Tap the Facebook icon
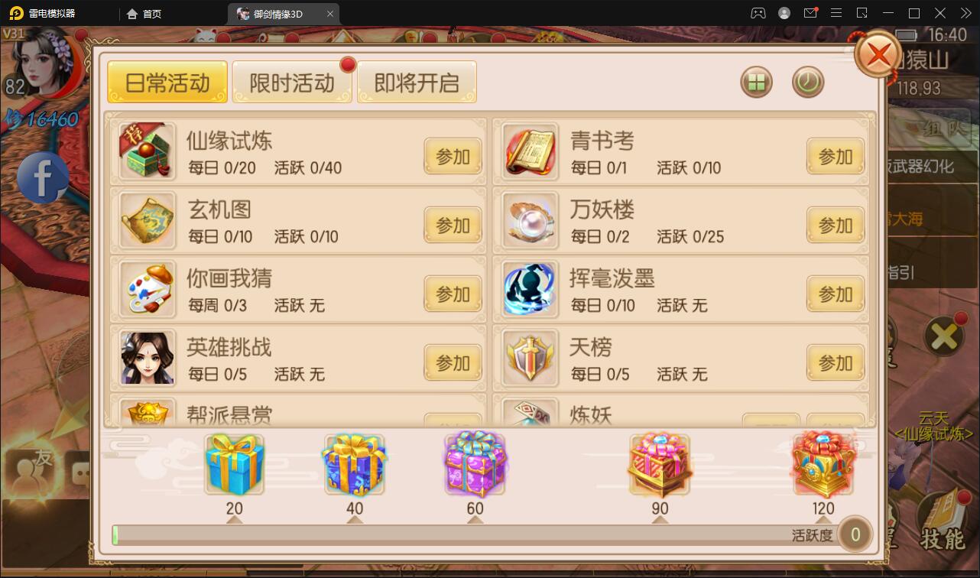Screen dimensions: 980x578 (43, 178)
